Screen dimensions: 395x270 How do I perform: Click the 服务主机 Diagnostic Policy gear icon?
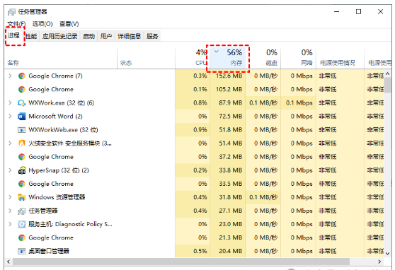22,224
